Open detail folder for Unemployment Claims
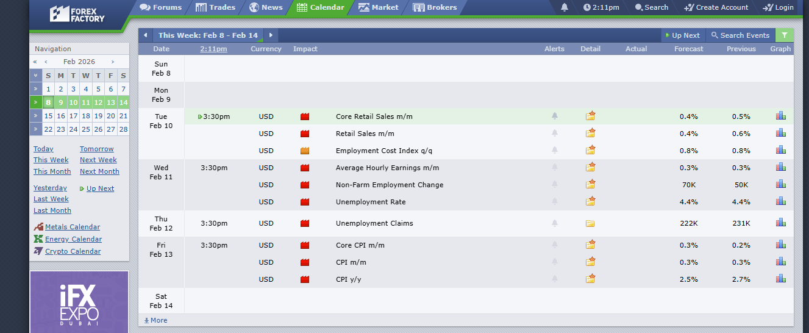 [590, 223]
